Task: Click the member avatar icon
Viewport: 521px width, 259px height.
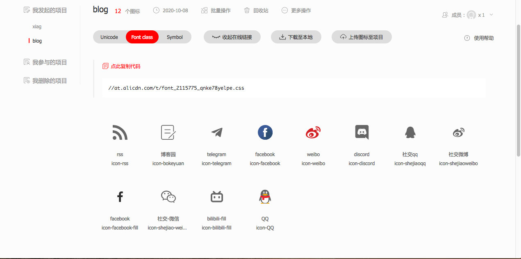Action: coord(471,15)
